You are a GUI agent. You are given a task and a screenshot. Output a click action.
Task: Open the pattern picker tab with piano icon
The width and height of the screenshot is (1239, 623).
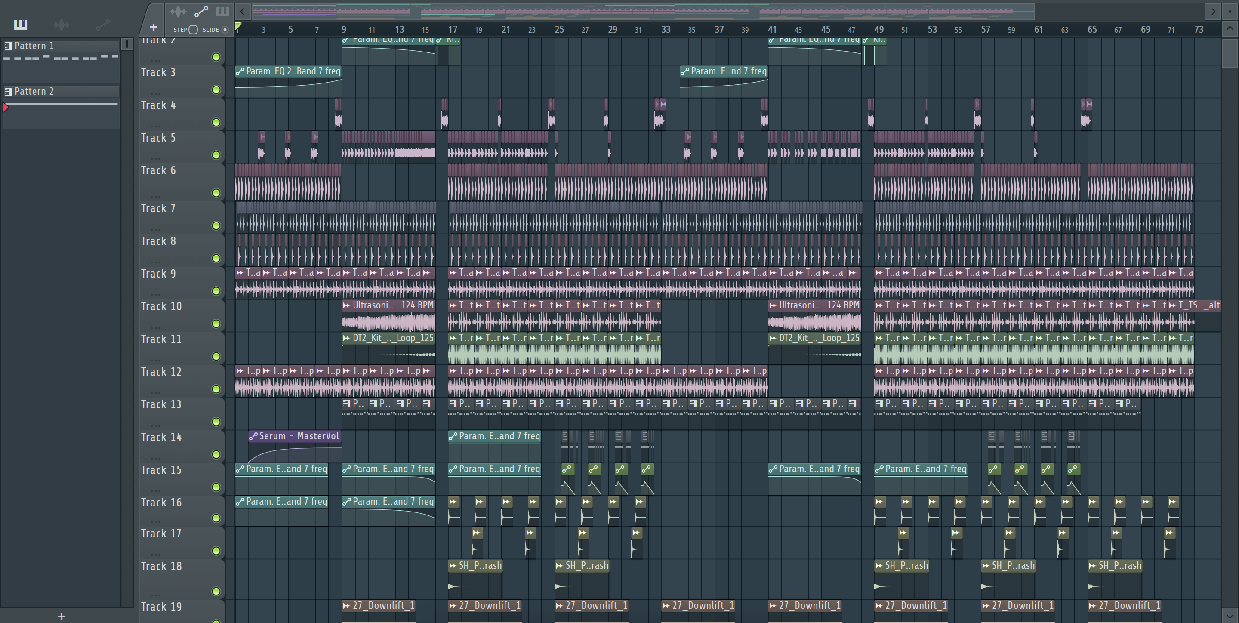pyautogui.click(x=21, y=24)
